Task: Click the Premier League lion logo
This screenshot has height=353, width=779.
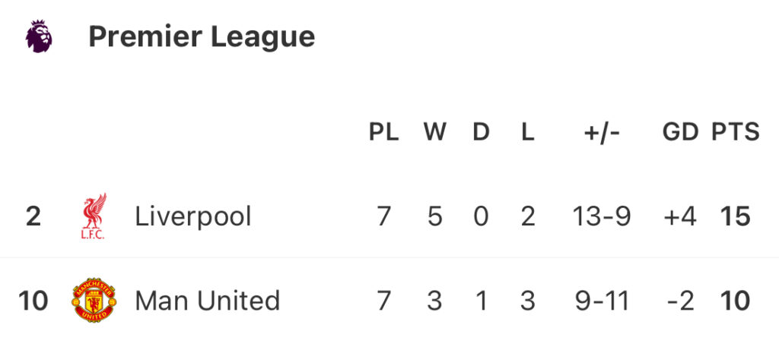Action: [x=38, y=36]
